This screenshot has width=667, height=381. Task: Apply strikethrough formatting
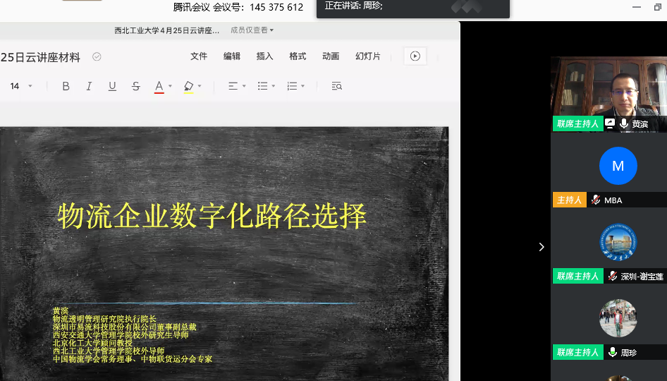pyautogui.click(x=135, y=86)
